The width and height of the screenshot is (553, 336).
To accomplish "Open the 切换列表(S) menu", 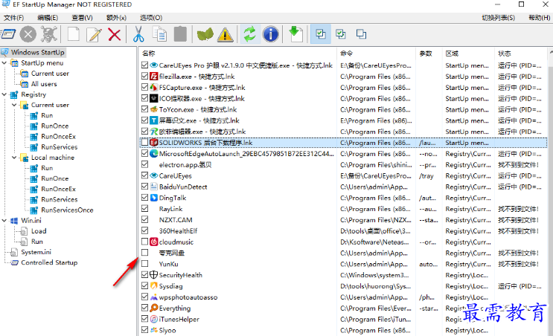I will (499, 18).
